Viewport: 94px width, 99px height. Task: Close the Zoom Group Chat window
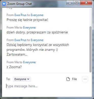tap(86, 3)
